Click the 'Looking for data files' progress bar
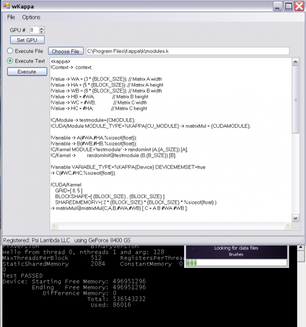This screenshot has height=327, width=306. click(x=236, y=262)
